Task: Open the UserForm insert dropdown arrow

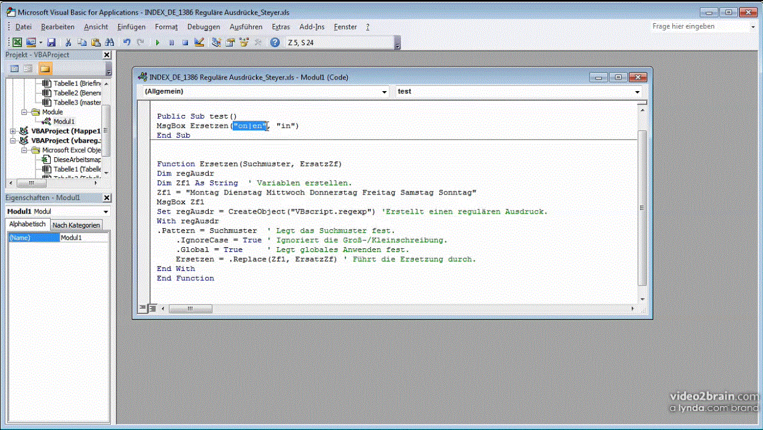Action: pos(40,42)
